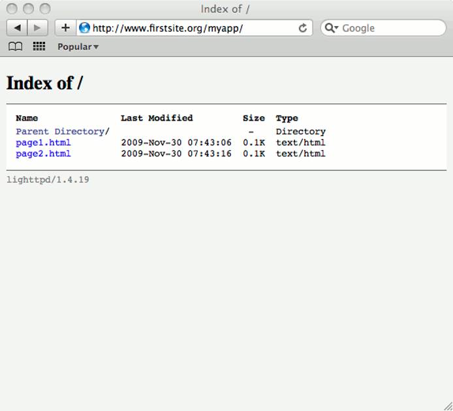
Task: Open the bookmarks library book icon
Action: pos(15,46)
